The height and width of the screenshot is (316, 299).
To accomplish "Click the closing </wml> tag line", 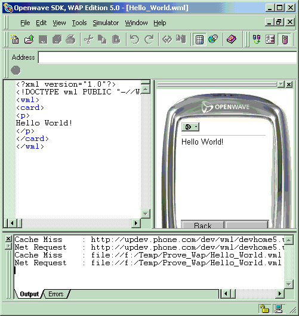I will coord(30,146).
